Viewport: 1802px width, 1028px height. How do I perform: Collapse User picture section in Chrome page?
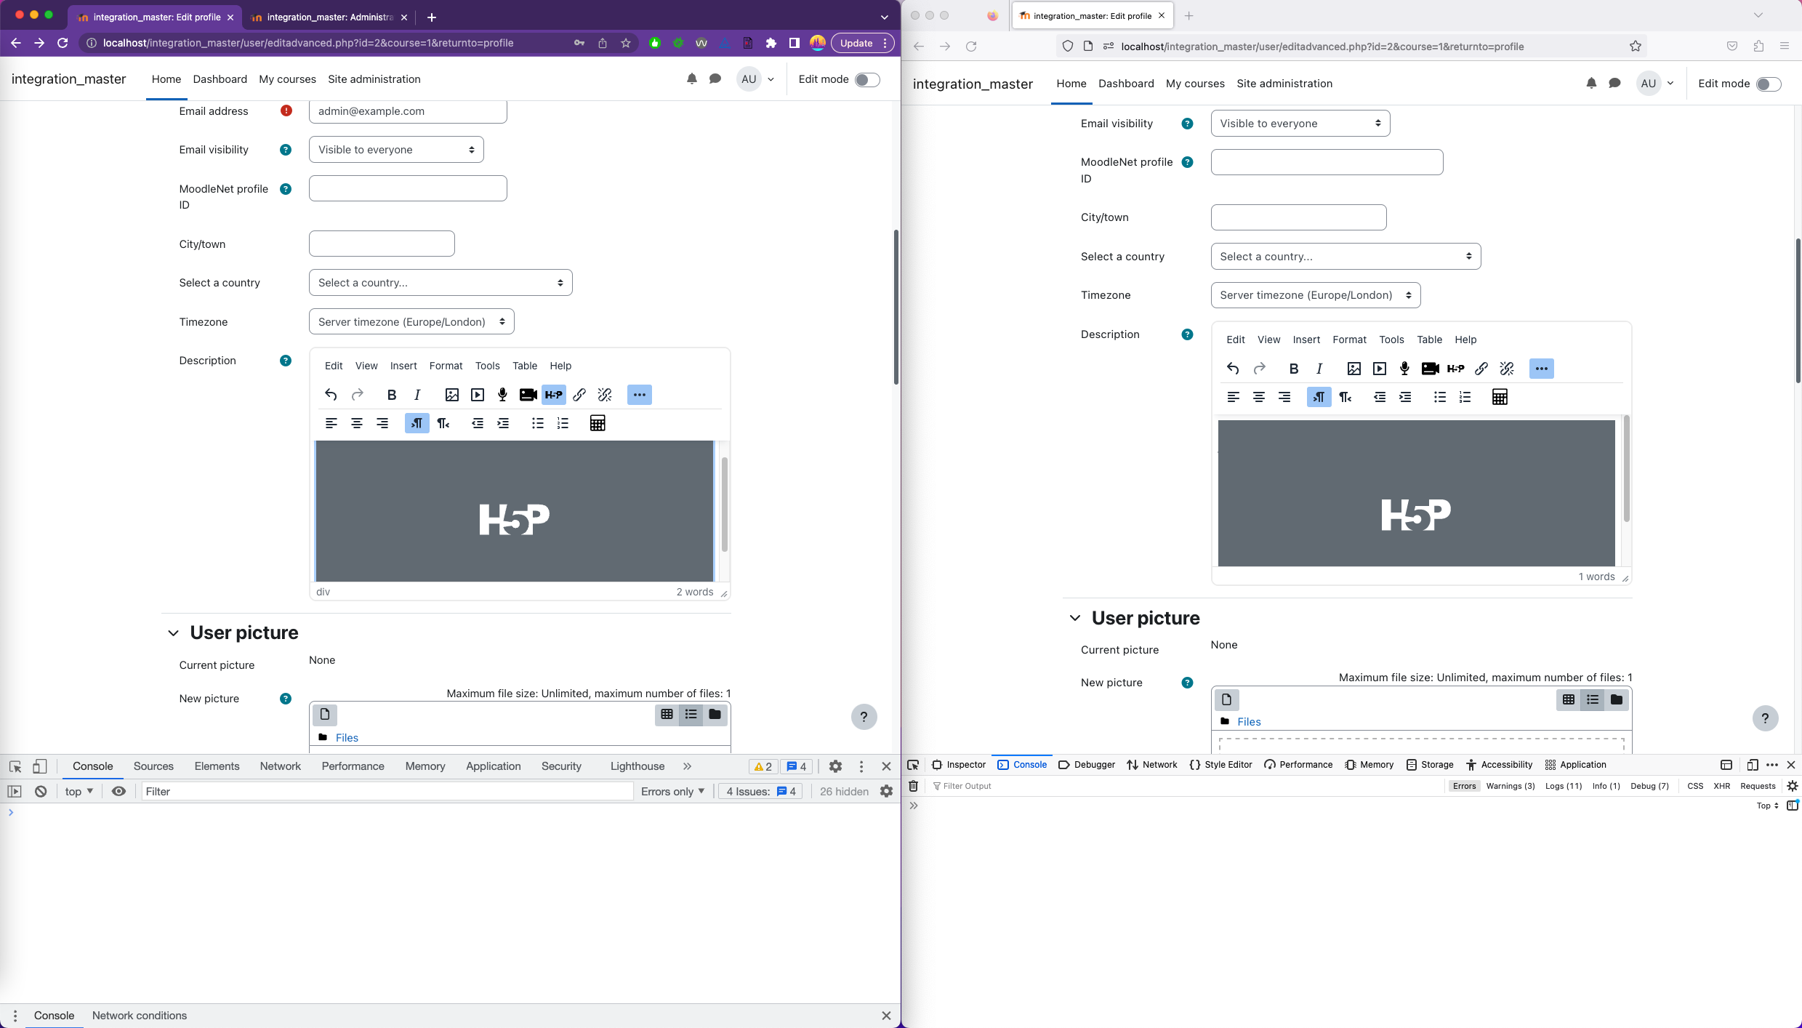pos(173,633)
